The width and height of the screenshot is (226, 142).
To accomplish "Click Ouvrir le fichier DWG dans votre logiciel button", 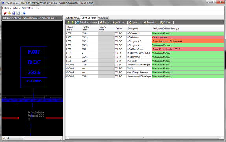I will point(29,18).
